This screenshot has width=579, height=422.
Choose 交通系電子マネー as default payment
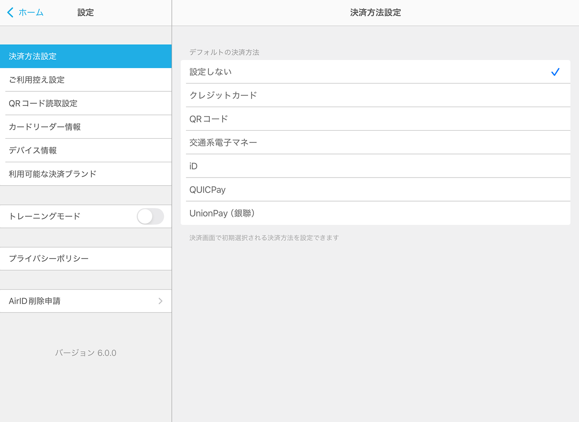tap(375, 142)
